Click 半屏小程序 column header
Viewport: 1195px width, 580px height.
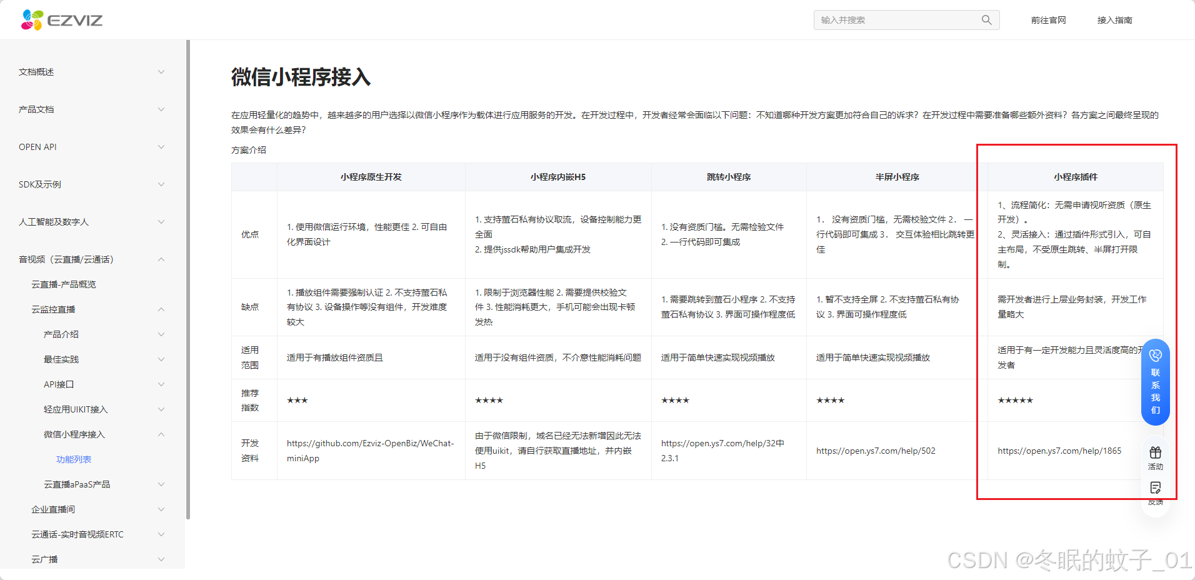[897, 177]
